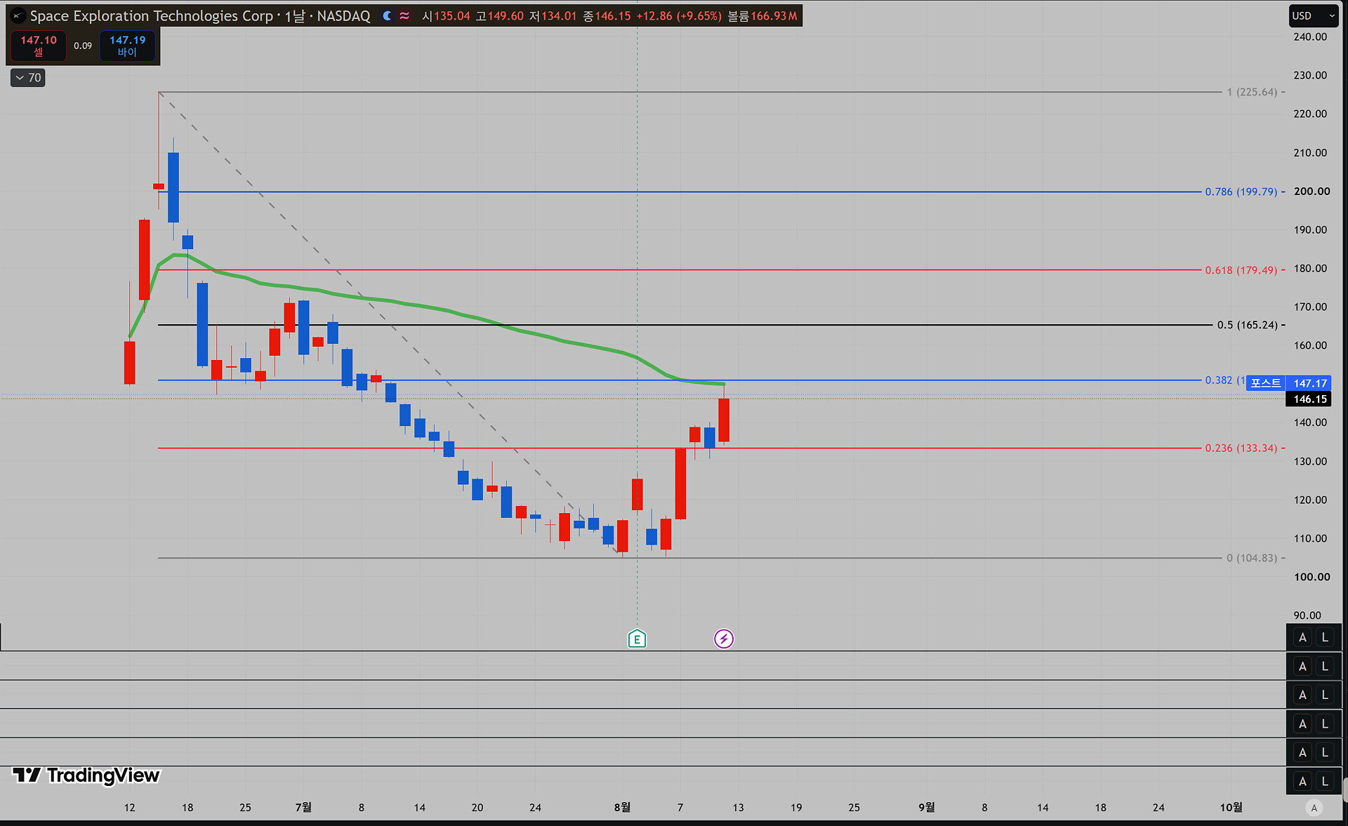
Task: Click the bold 100.00 price axis label
Action: coord(1311,577)
